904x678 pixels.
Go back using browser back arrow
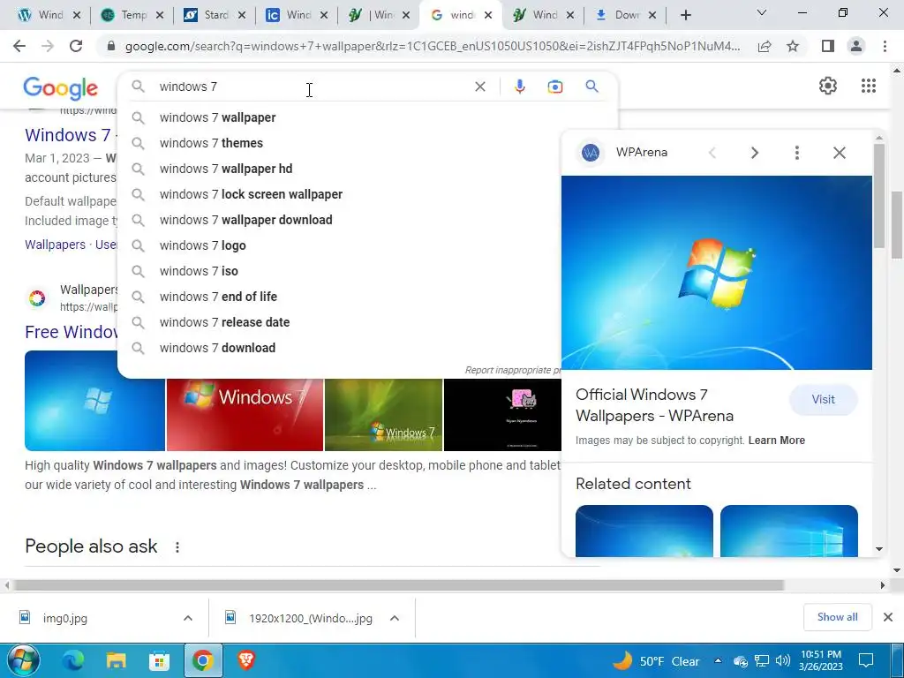point(19,46)
